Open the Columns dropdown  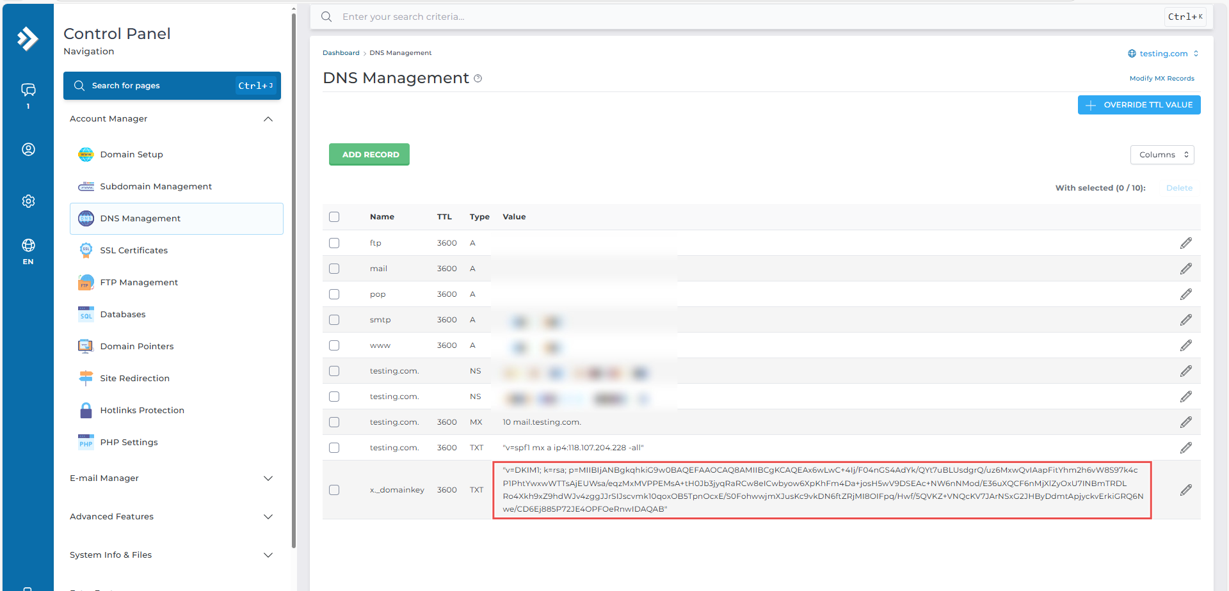(1162, 155)
